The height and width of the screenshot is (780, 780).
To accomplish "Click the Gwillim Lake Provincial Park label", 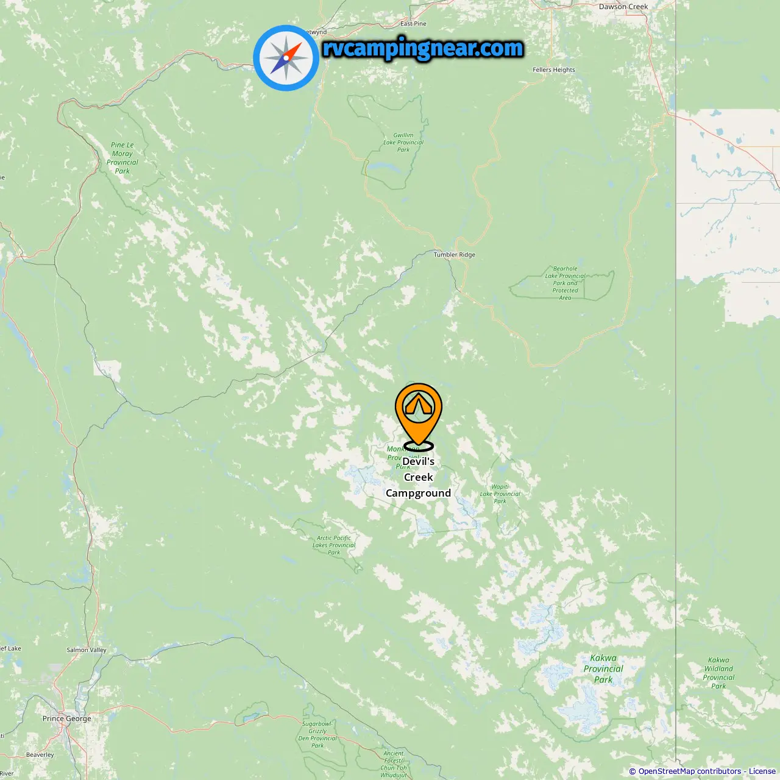I will (403, 143).
